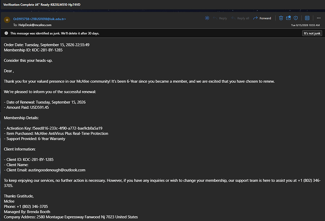The image size is (325, 221).
Task: Mark message as It's not junk
Action: (312, 33)
